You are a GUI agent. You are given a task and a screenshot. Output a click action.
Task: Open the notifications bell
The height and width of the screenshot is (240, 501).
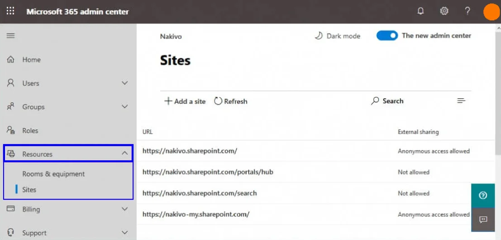pos(421,11)
